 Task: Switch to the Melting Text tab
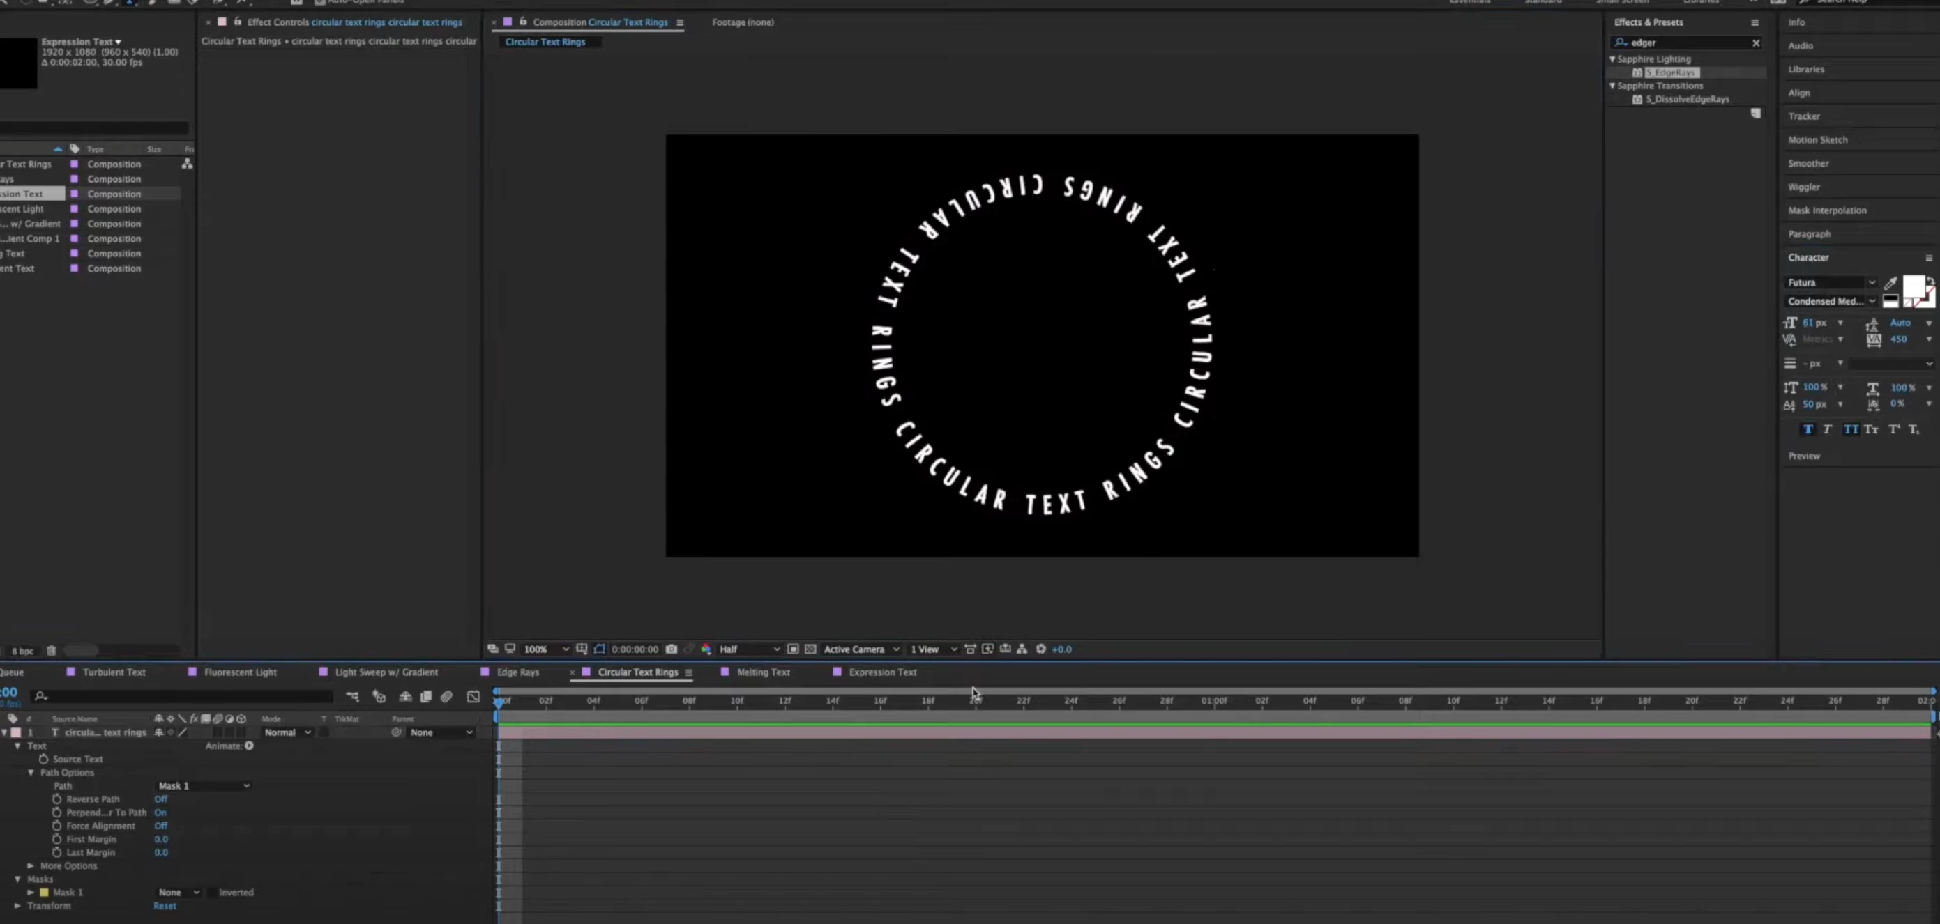763,672
